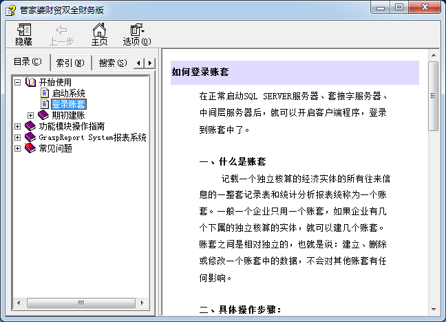Screen dimensions: 446x322
Task: Minimize the help window
Action: (381, 8)
